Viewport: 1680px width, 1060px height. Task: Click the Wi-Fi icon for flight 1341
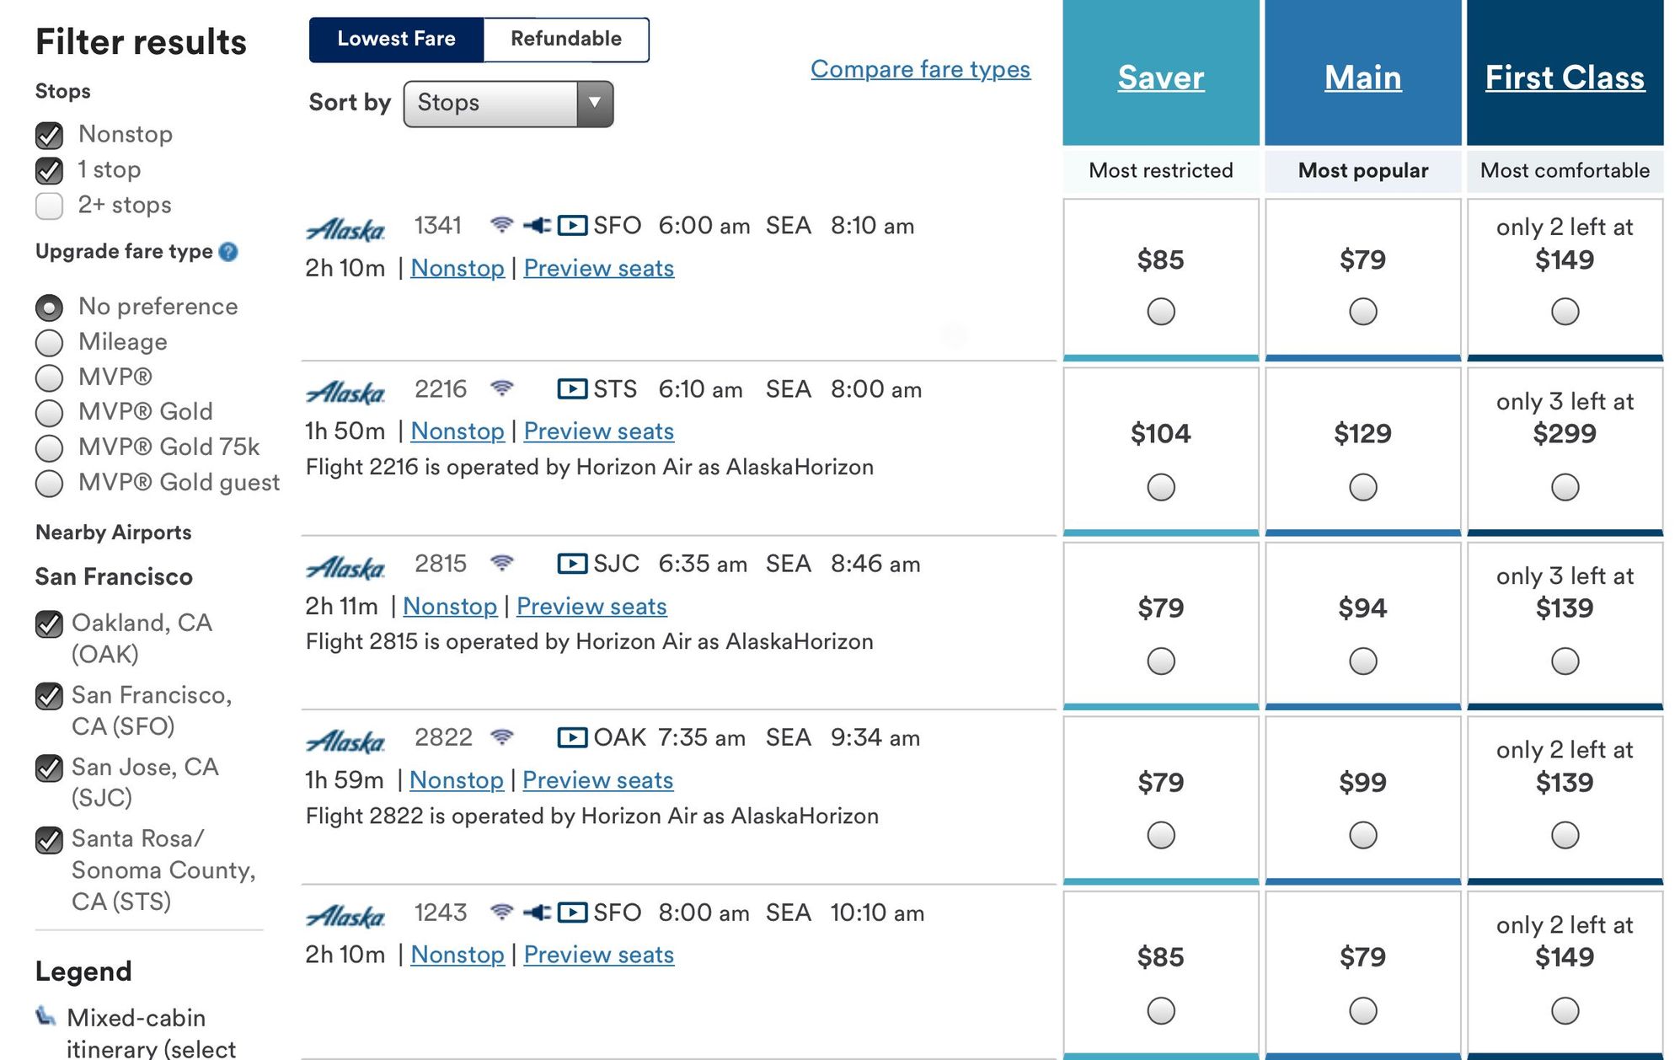tap(501, 225)
